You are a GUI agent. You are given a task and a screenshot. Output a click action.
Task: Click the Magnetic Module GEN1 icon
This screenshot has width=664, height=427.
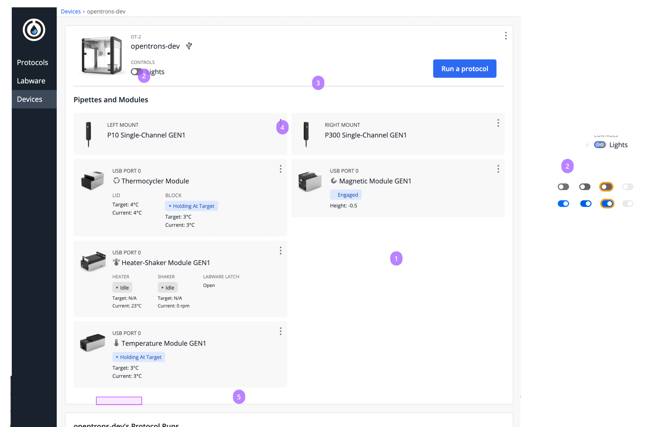(334, 180)
